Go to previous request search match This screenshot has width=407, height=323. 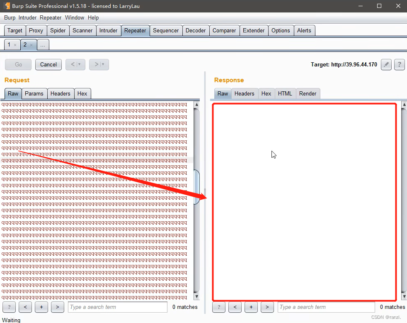tap(25, 307)
